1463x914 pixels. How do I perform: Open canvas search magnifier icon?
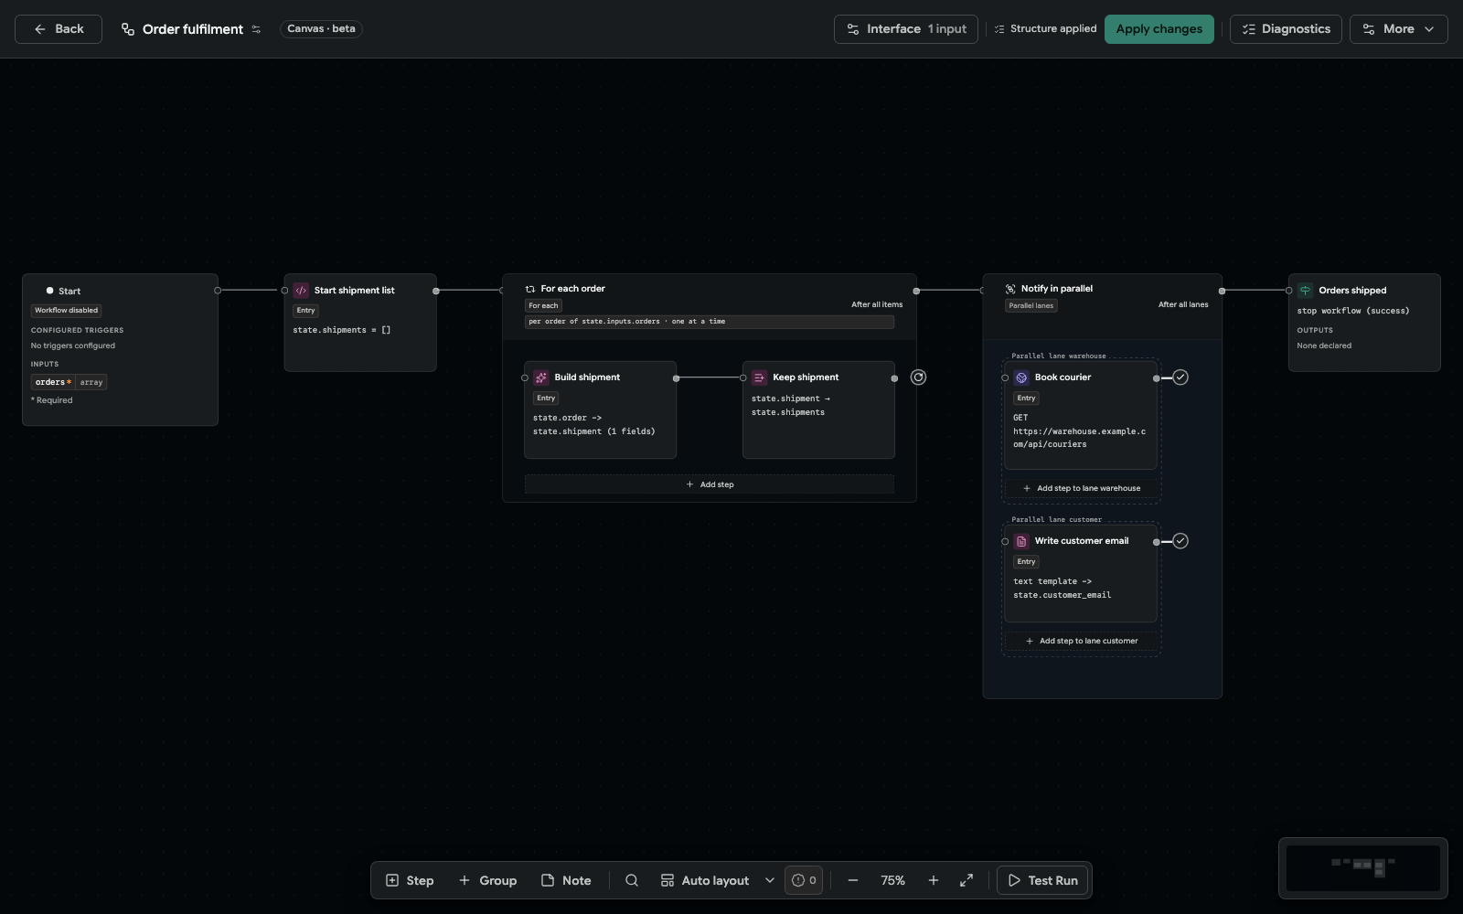632,880
